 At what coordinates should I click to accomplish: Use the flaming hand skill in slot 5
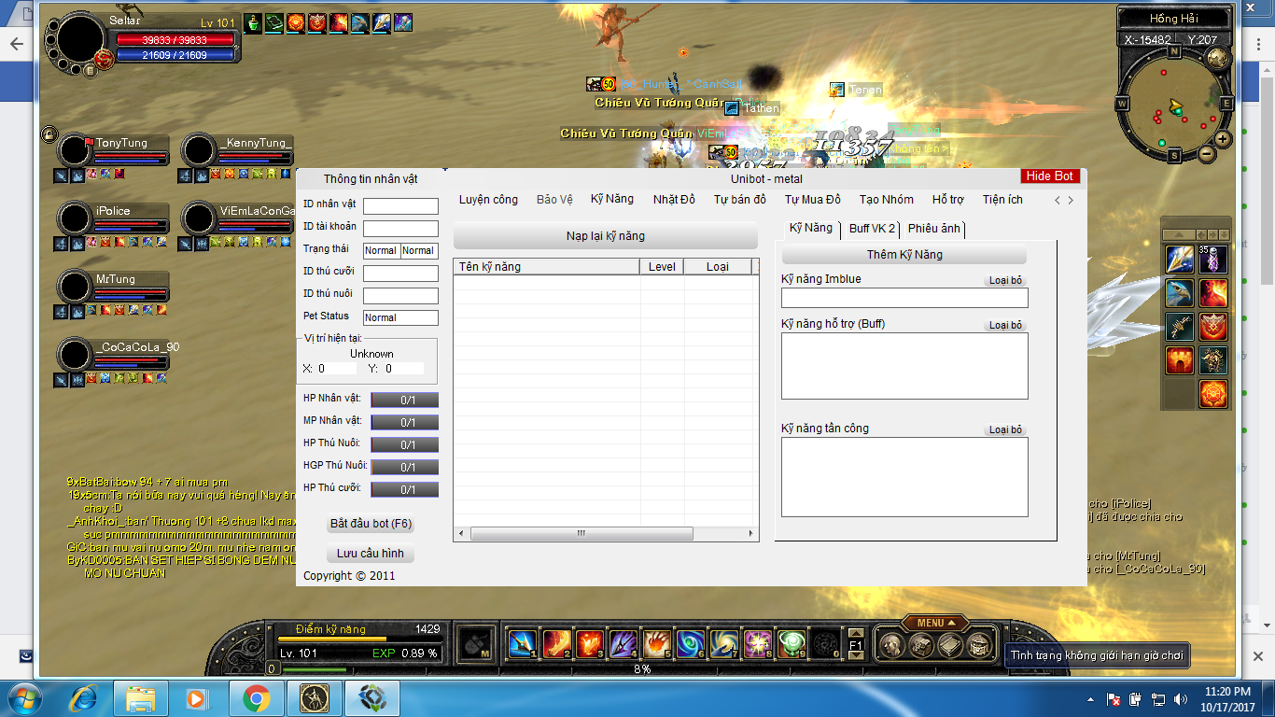[656, 643]
